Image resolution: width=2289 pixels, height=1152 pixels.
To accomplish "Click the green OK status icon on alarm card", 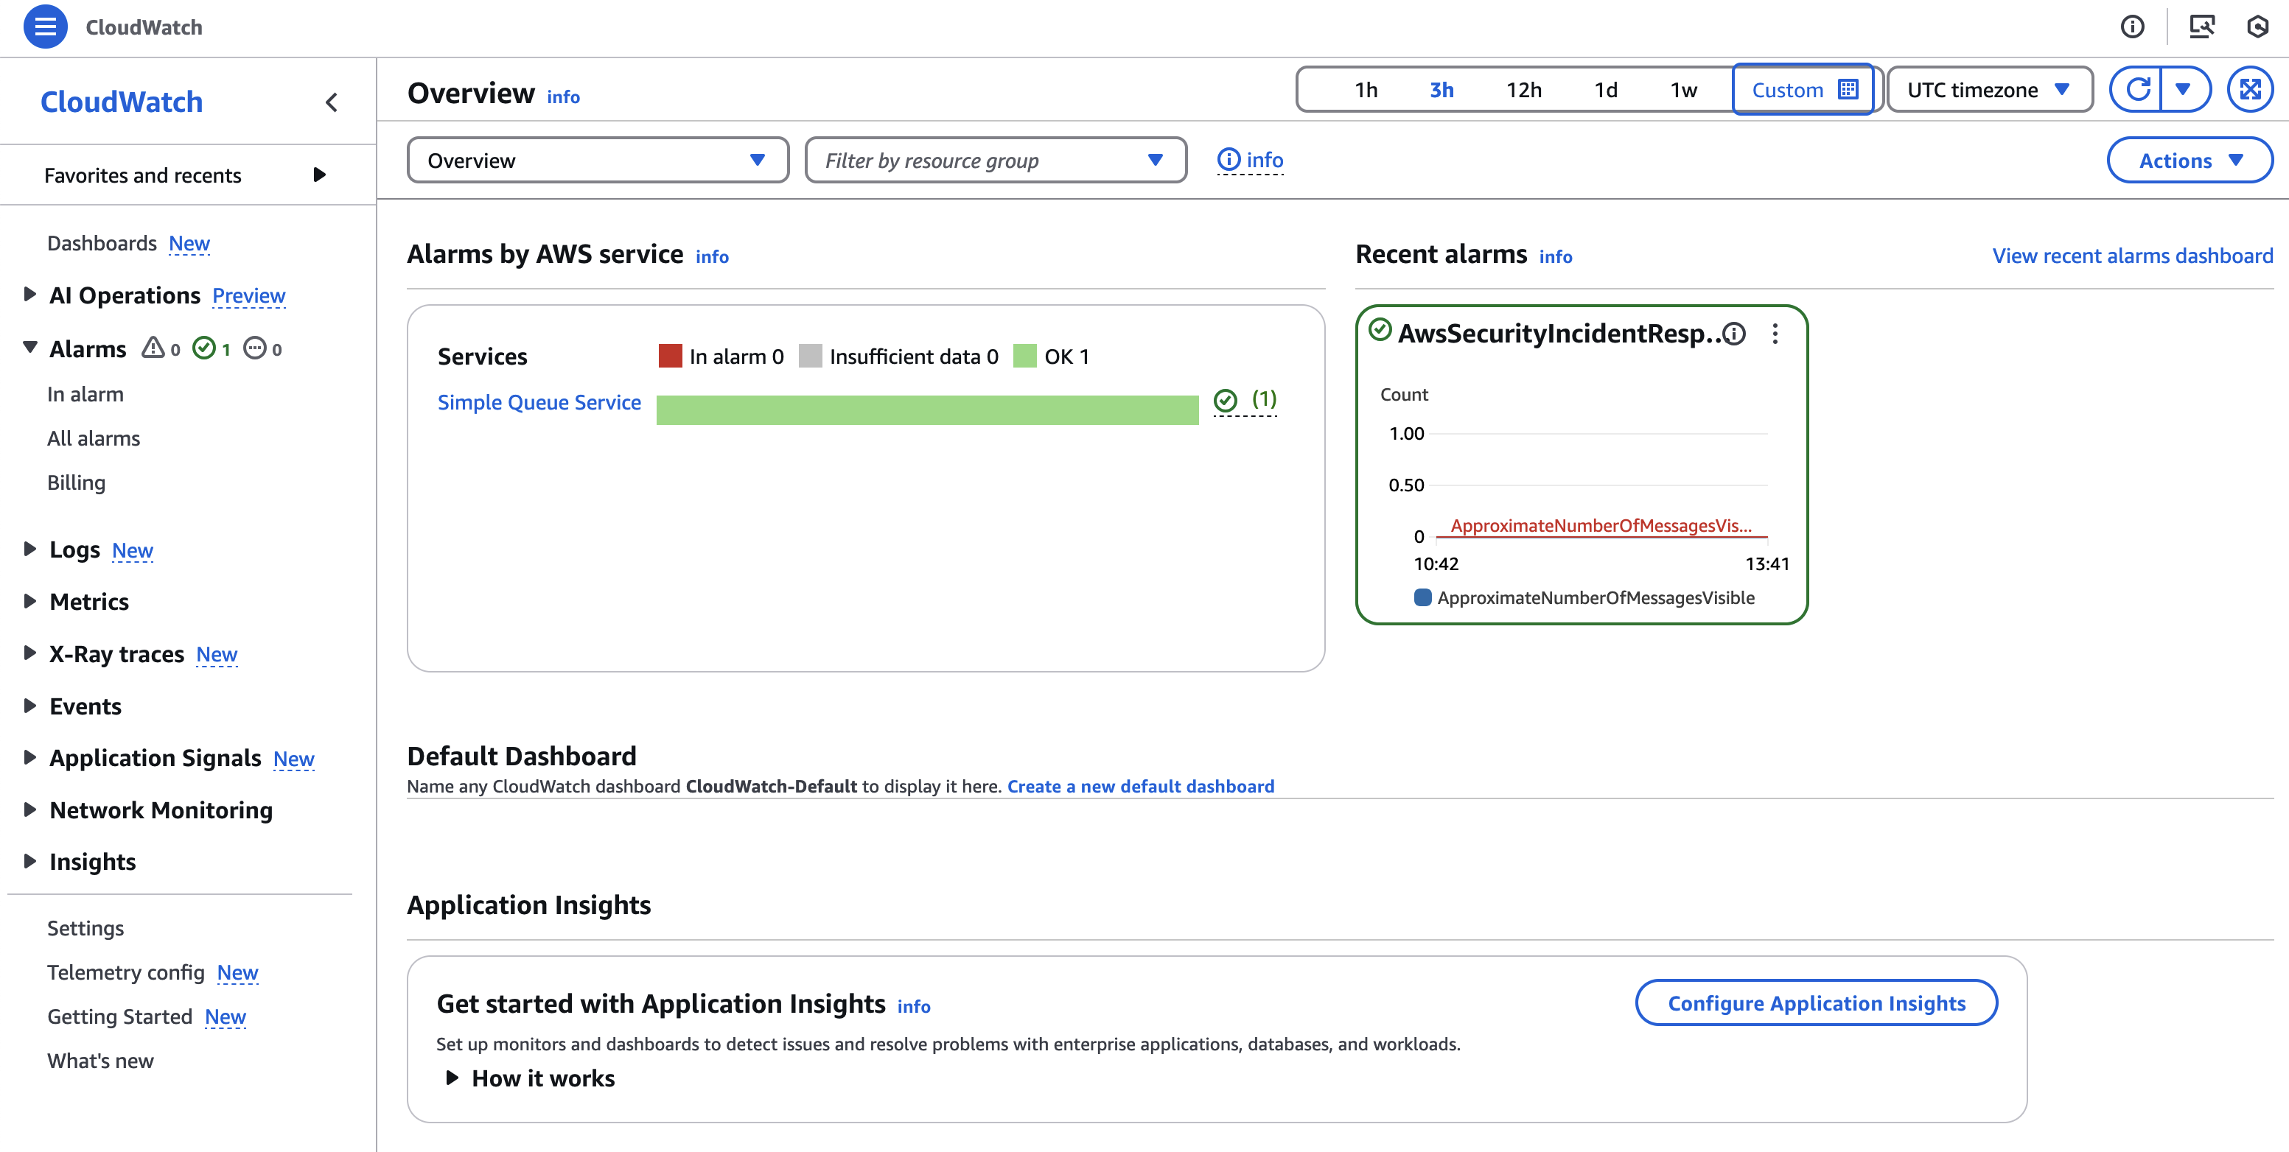I will point(1379,329).
